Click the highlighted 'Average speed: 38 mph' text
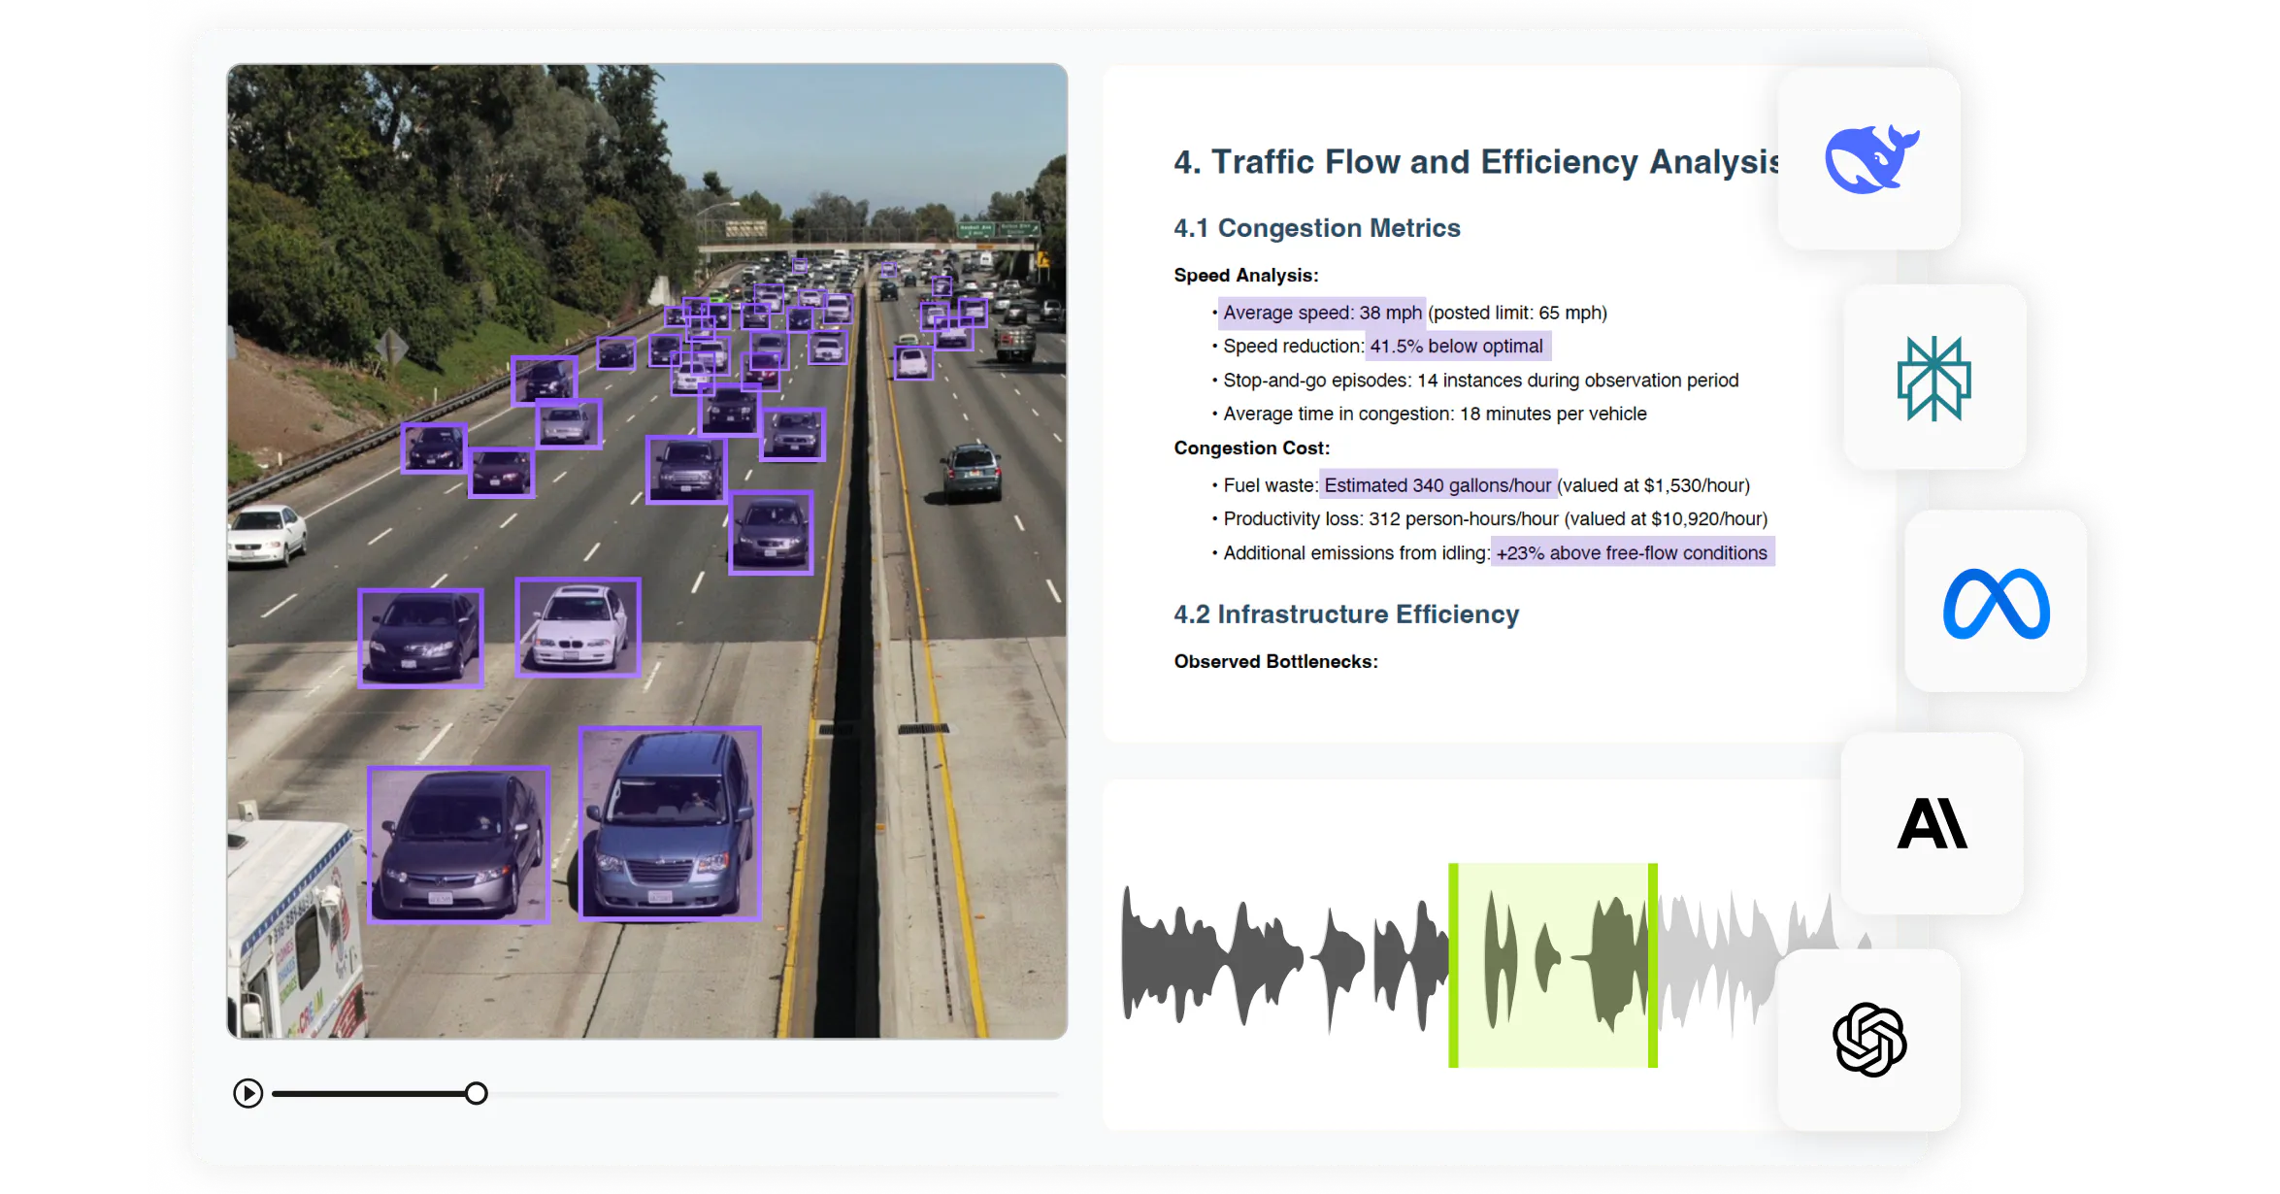Viewport: 2280px width, 1194px height. click(1321, 313)
